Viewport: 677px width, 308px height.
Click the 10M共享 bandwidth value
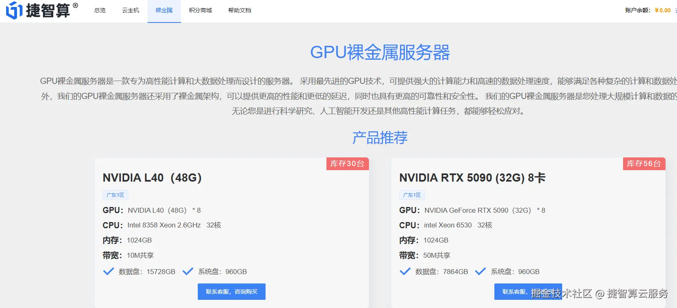click(140, 255)
